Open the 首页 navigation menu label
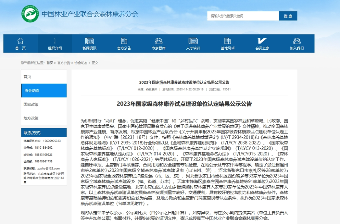The width and height of the screenshot is (340, 224). (20, 48)
